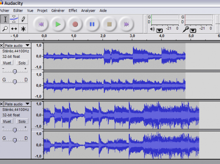Screen dimensions: 220x164
Task: Select the Draw pencil tool
Action: (23, 19)
